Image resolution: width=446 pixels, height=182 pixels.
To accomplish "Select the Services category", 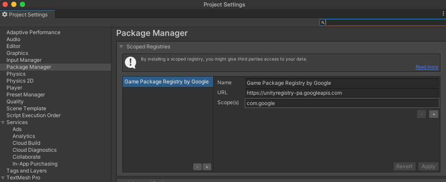I will 17,122.
